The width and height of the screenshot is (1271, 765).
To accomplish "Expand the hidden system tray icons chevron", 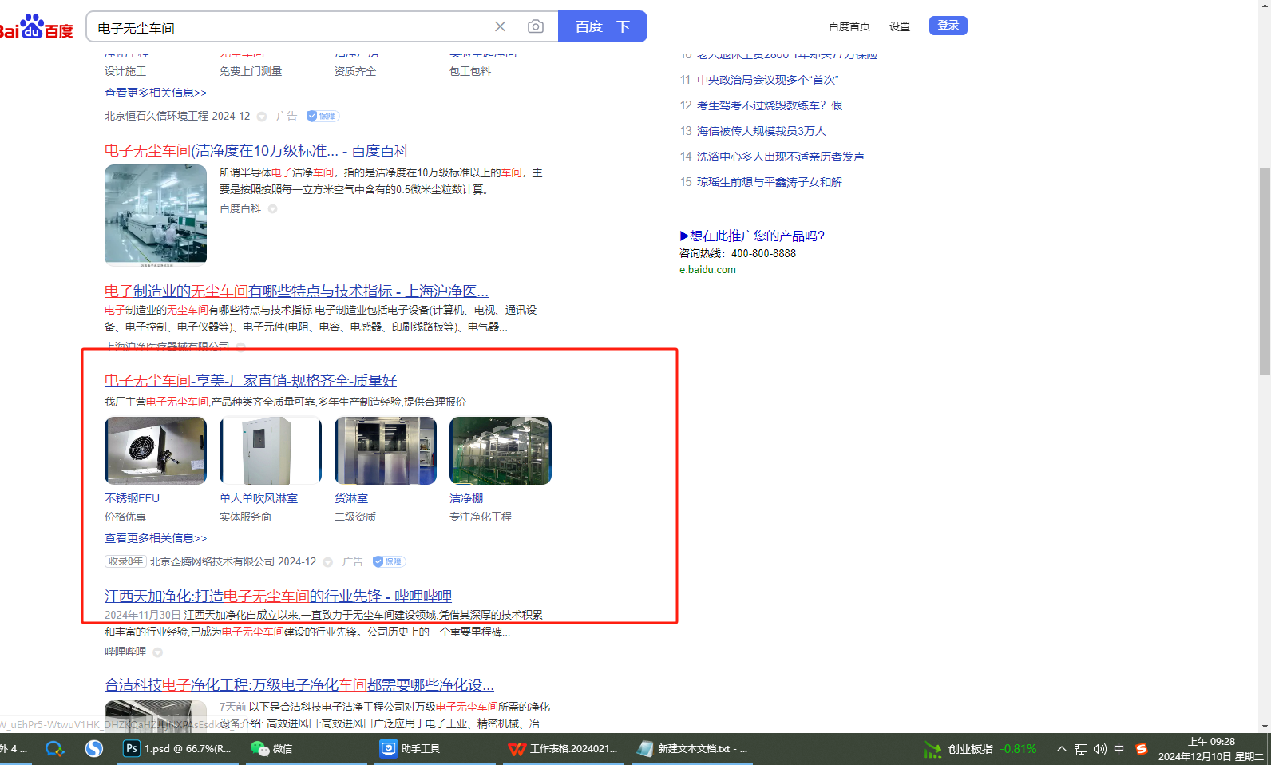I will click(1061, 749).
